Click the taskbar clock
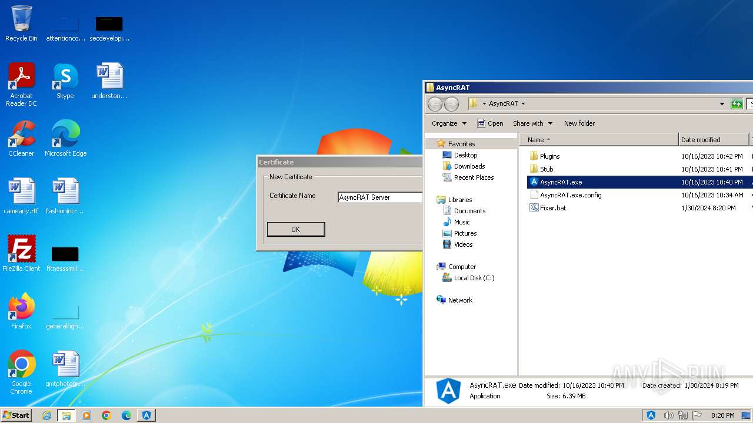The height and width of the screenshot is (423, 753). pyautogui.click(x=722, y=415)
